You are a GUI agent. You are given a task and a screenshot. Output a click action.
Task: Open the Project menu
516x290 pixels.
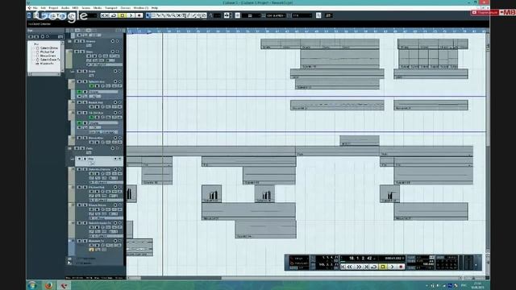53,8
